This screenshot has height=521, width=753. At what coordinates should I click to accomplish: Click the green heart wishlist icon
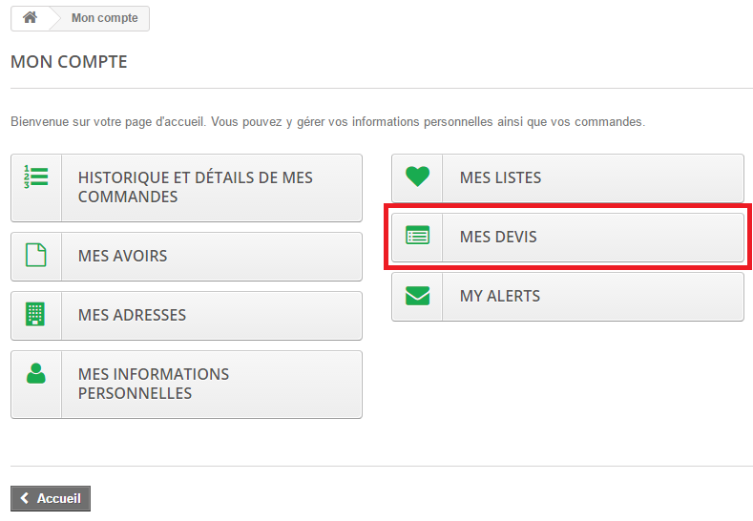pyautogui.click(x=417, y=177)
